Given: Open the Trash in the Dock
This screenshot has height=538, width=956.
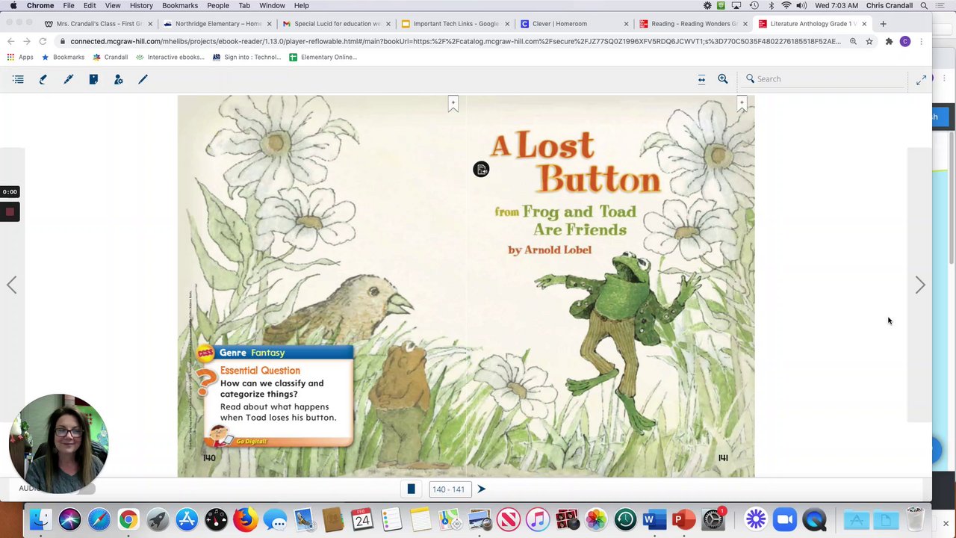Looking at the screenshot, I should pos(916,519).
